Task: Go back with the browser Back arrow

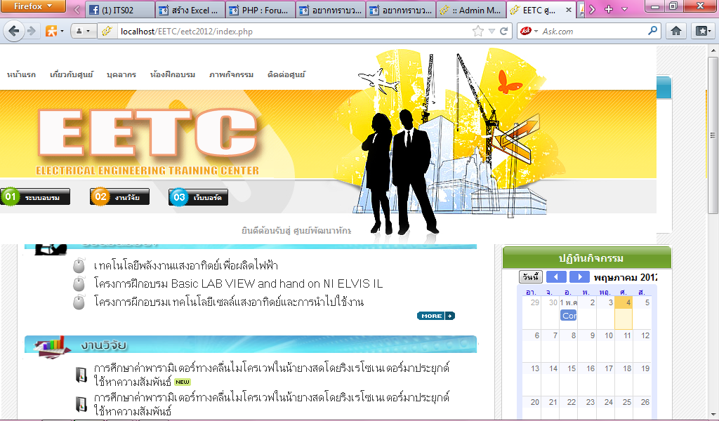Action: [x=14, y=31]
